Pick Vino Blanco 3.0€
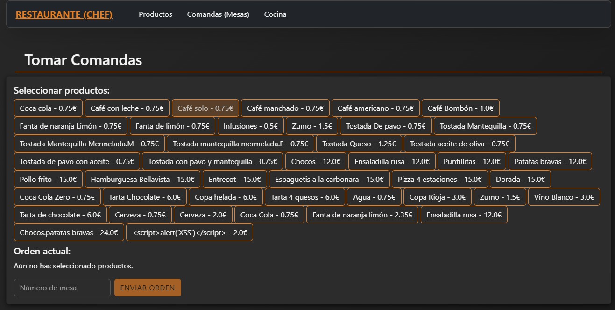Screen dimensions: 615x310 [x=564, y=197]
